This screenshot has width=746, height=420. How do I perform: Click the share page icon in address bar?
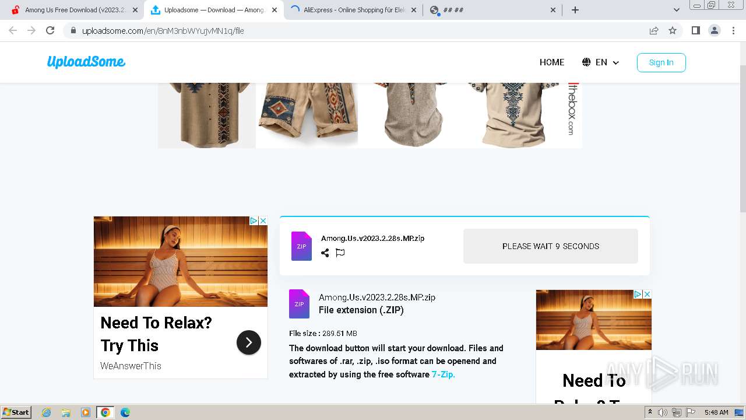click(x=654, y=30)
